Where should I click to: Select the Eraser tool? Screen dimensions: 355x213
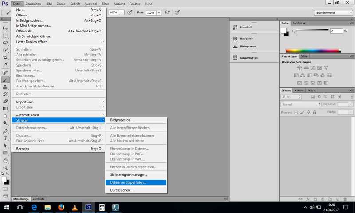5,102
